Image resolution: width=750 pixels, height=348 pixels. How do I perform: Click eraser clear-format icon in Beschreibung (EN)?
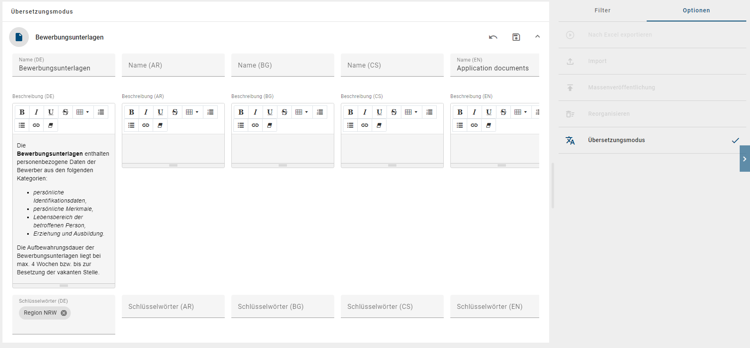tap(488, 125)
